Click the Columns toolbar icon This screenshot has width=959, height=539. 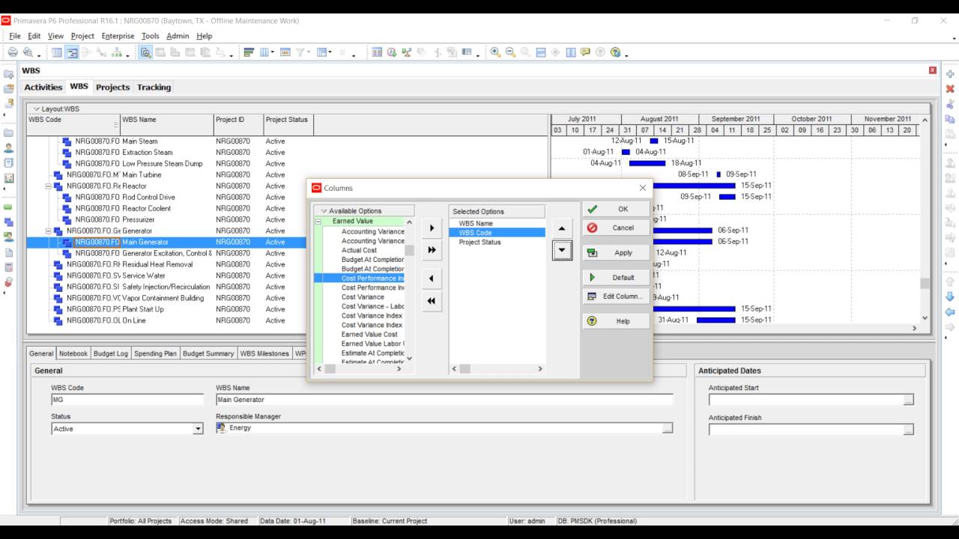tap(264, 52)
